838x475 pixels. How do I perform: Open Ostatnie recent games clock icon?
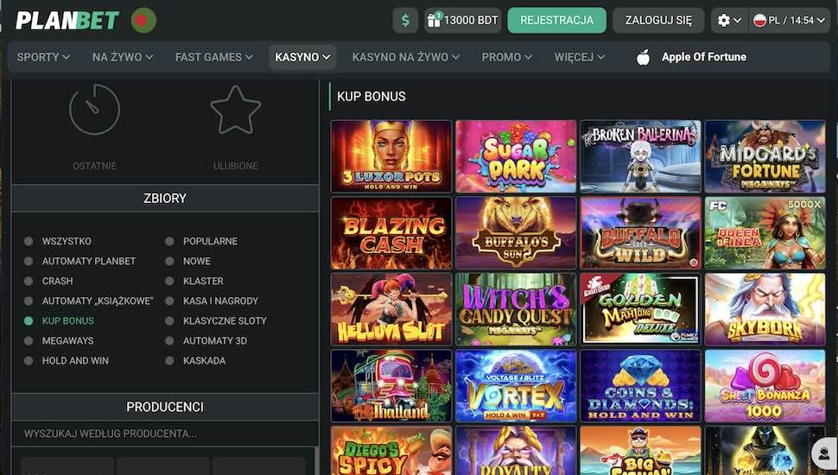coord(94,110)
